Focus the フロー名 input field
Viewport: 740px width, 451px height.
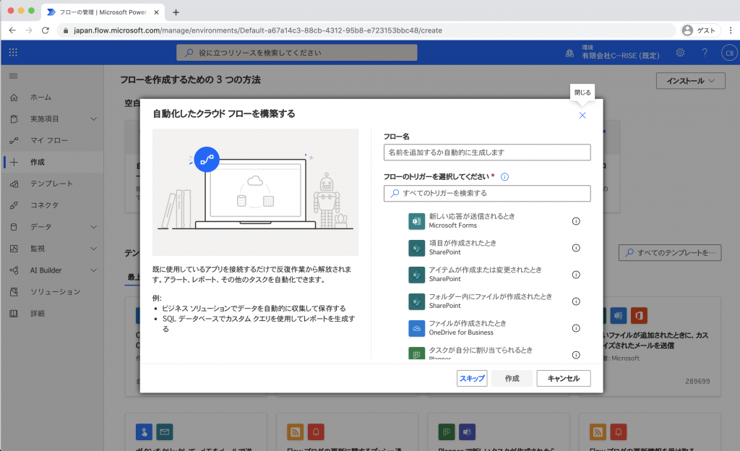click(x=487, y=153)
